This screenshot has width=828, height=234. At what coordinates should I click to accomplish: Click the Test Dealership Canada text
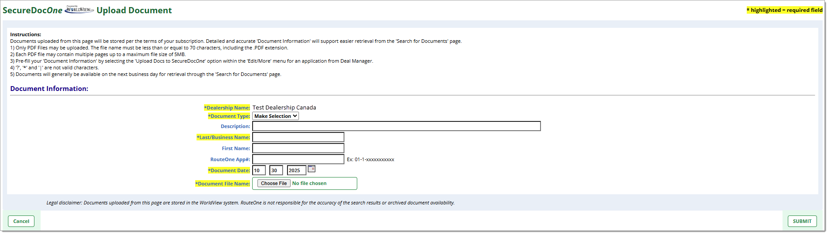click(284, 107)
